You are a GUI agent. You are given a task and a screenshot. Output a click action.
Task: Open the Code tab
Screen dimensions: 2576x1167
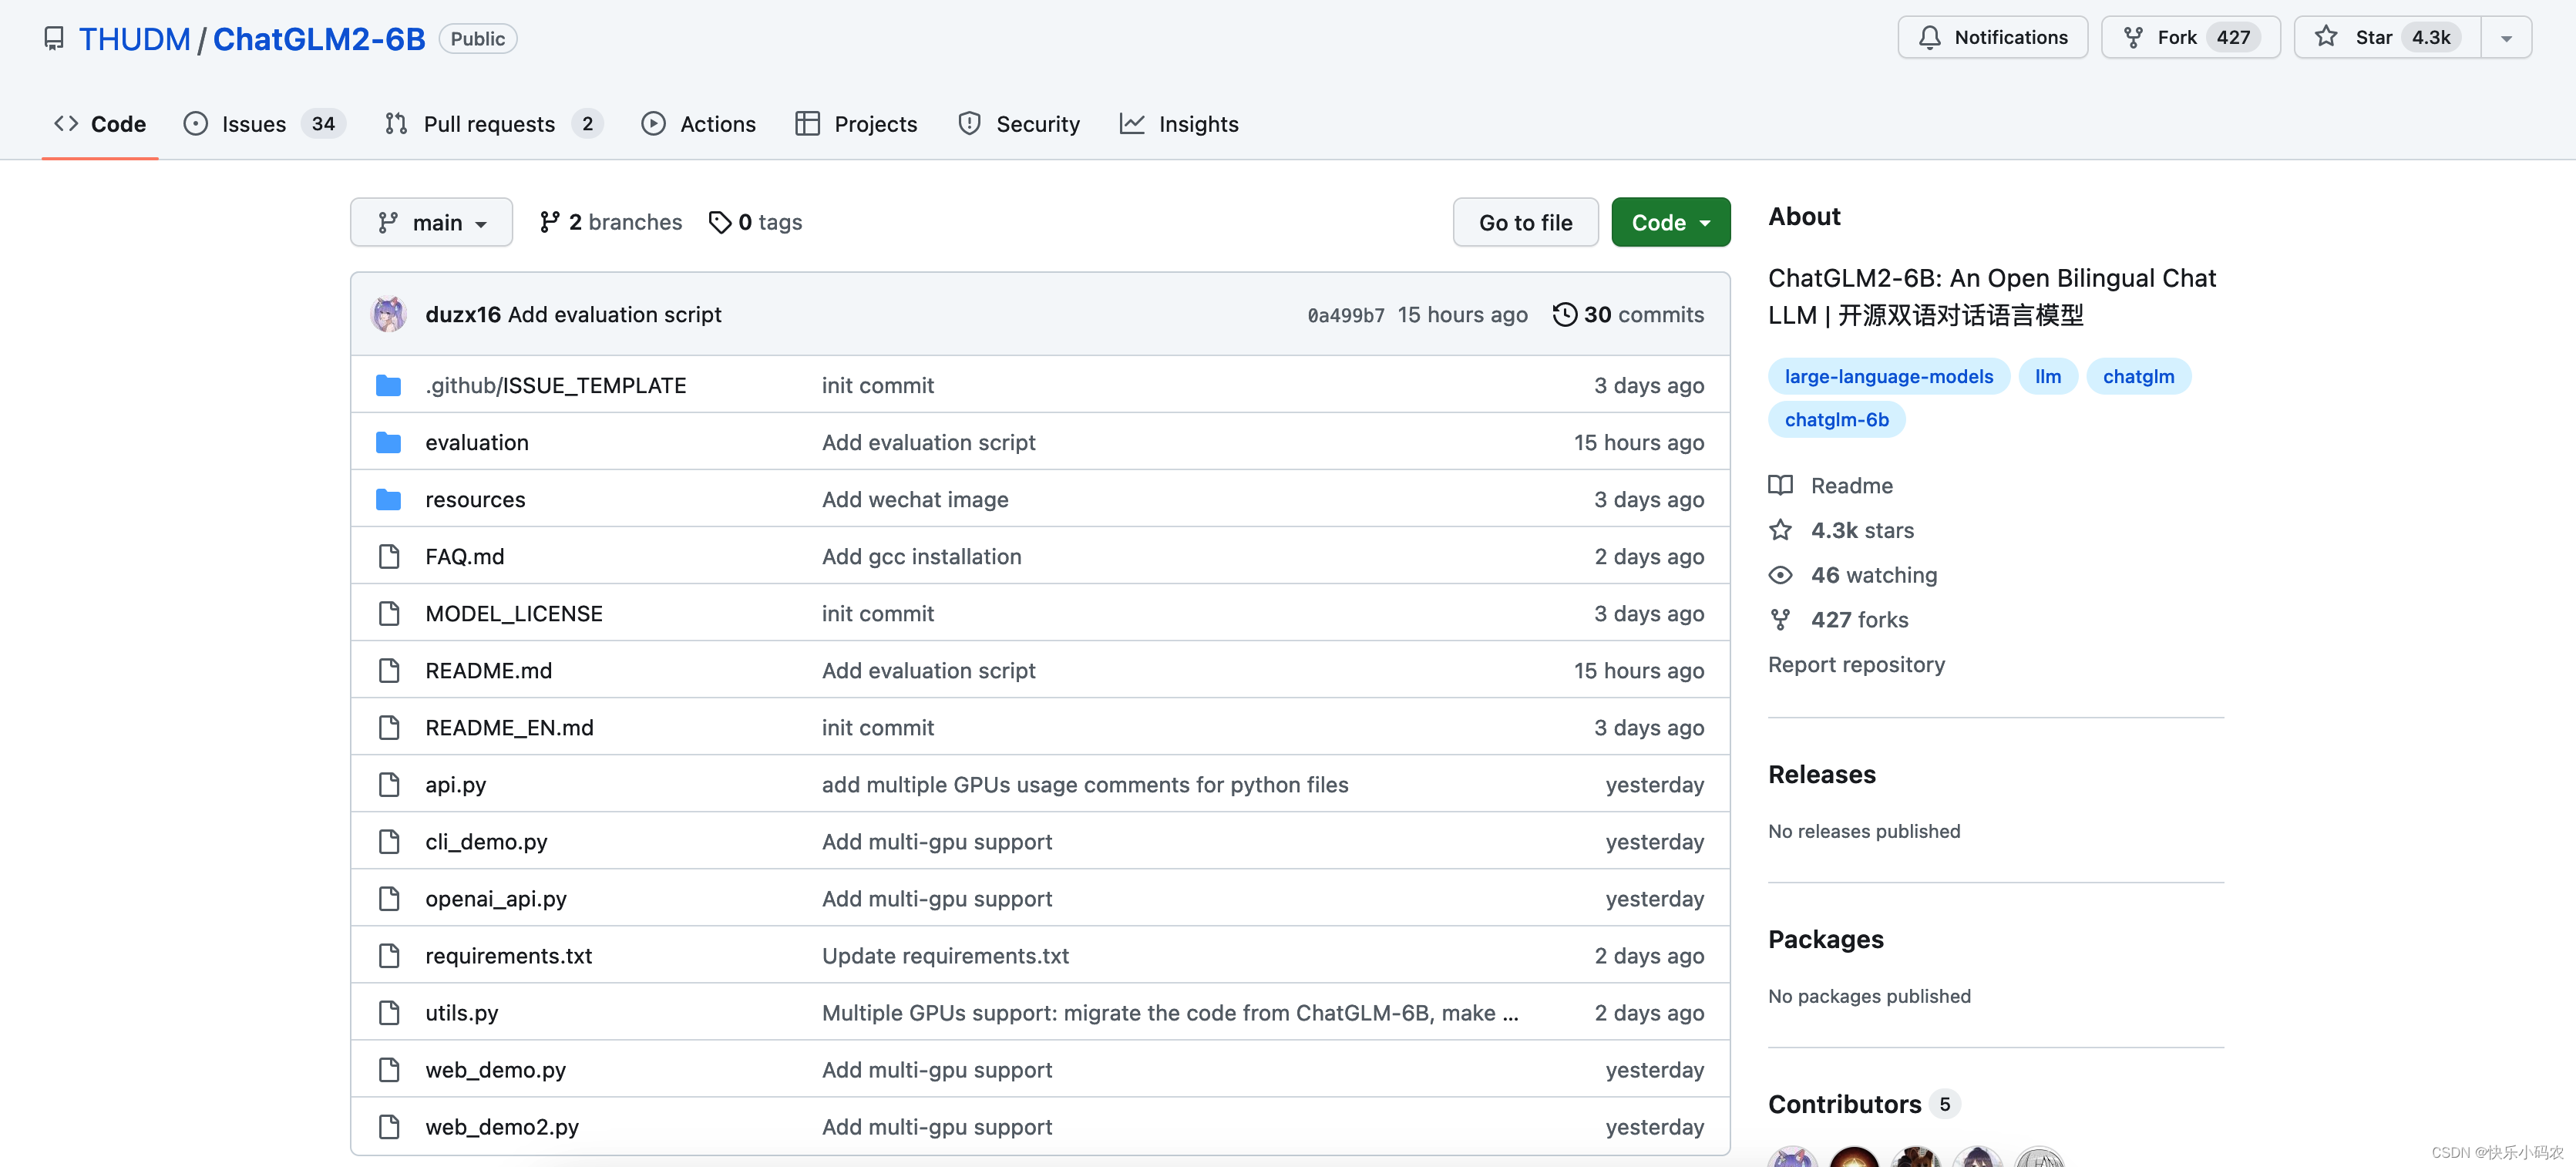(x=100, y=124)
